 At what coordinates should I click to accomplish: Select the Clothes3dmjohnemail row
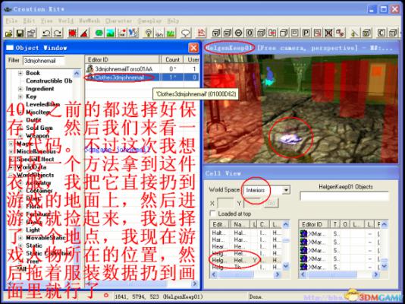(142, 77)
